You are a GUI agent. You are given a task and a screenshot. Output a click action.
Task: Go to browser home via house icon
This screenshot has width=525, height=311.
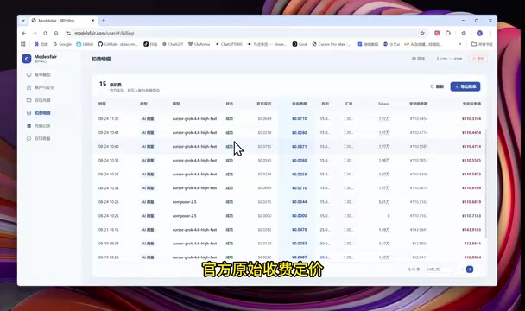[x=56, y=33]
